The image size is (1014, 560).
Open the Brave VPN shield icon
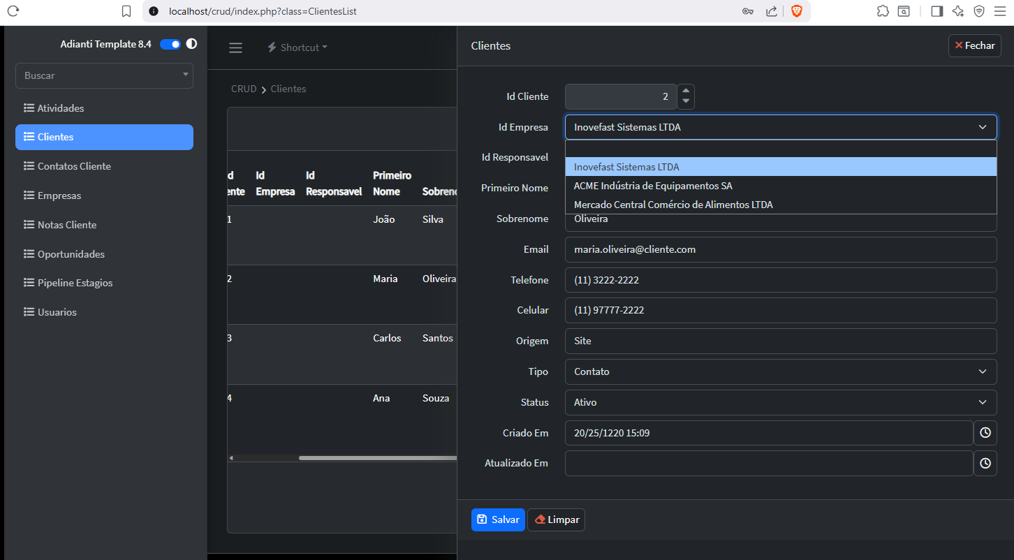(x=979, y=11)
